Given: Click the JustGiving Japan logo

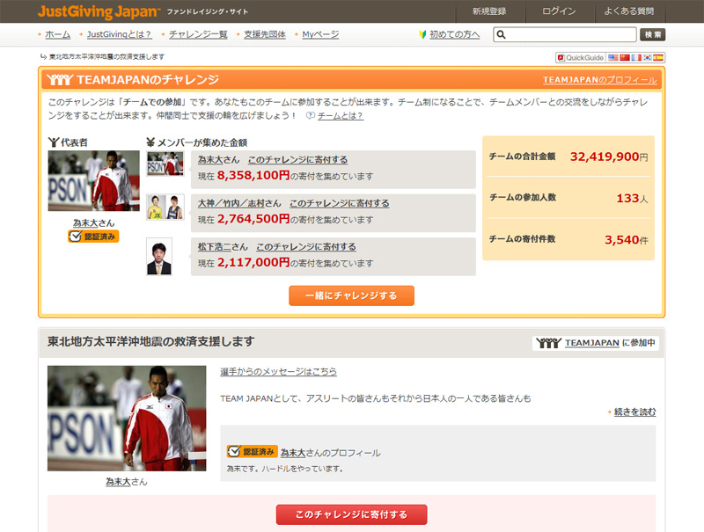Looking at the screenshot, I should pos(98,11).
